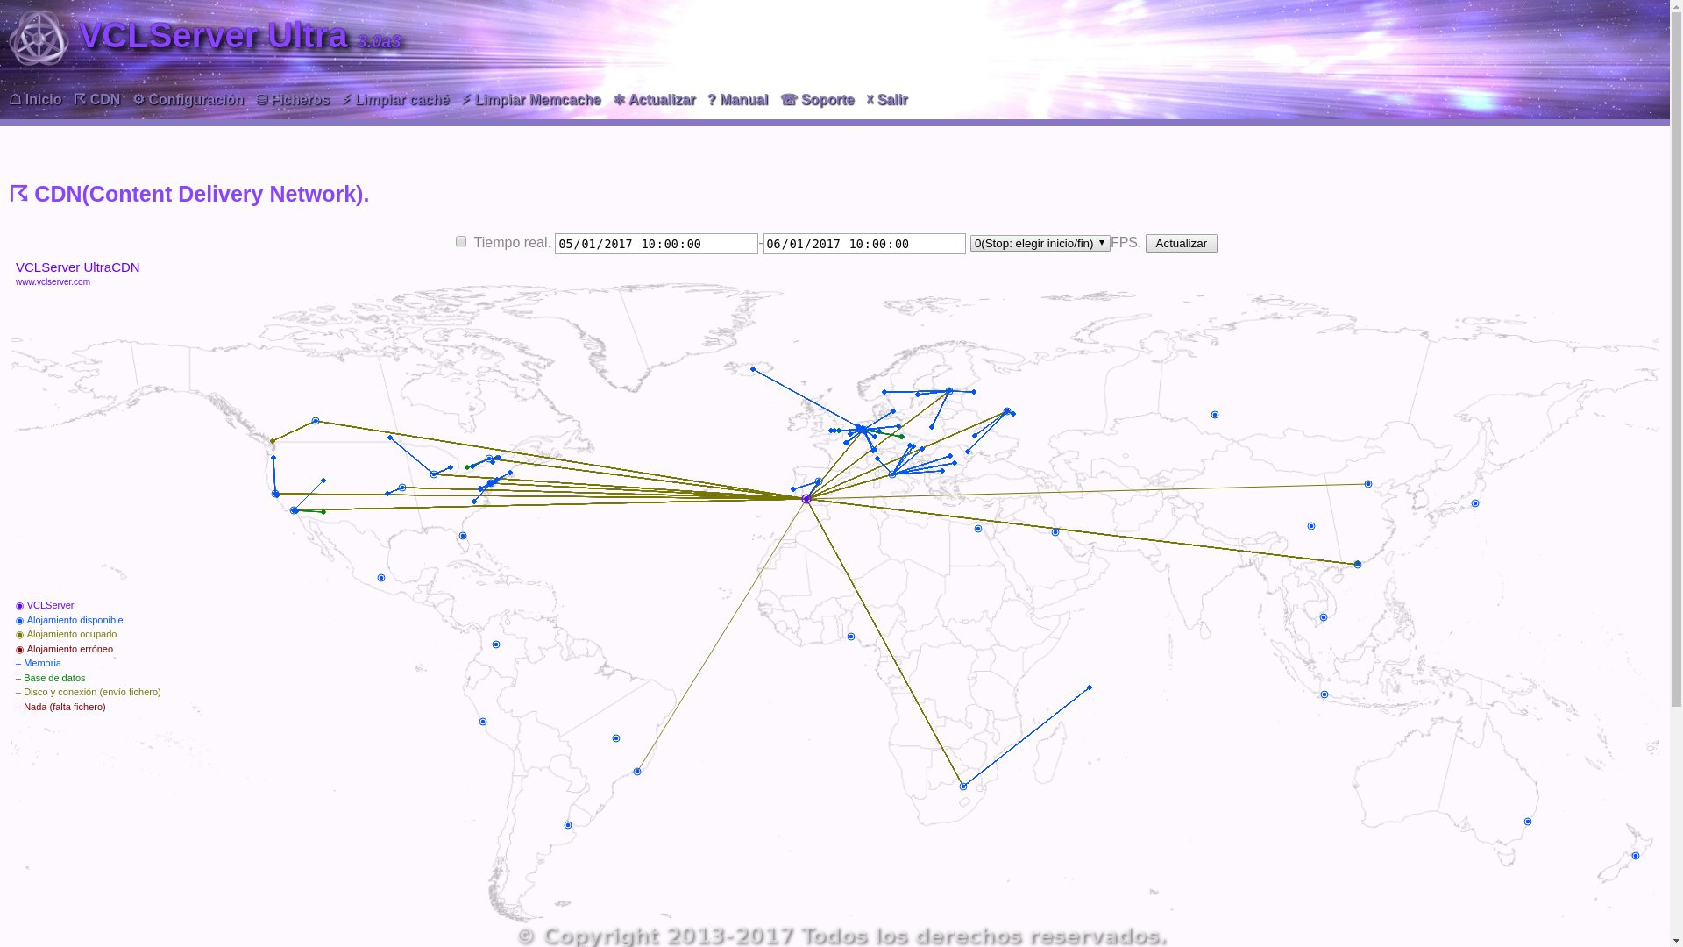Click the hosting node in Argentina
The width and height of the screenshot is (1683, 947).
tap(568, 825)
